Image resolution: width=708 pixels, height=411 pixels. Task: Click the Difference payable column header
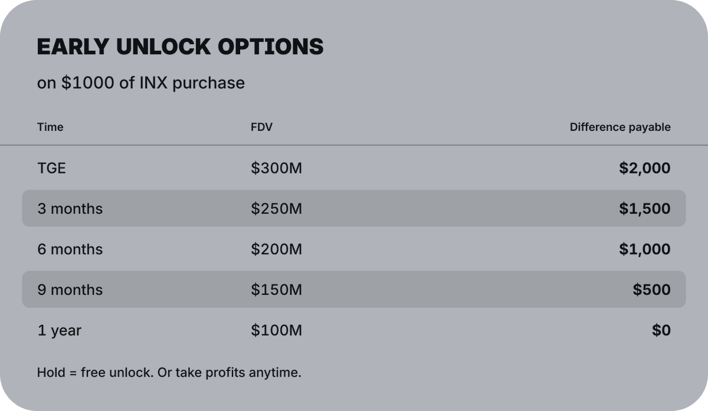pos(619,127)
